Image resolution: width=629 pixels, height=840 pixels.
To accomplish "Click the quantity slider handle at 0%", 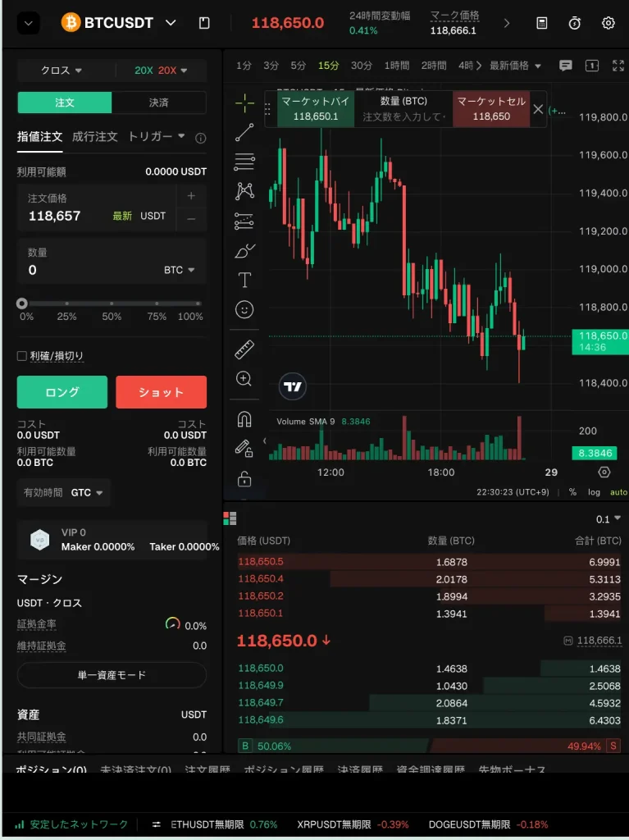I will pyautogui.click(x=22, y=304).
